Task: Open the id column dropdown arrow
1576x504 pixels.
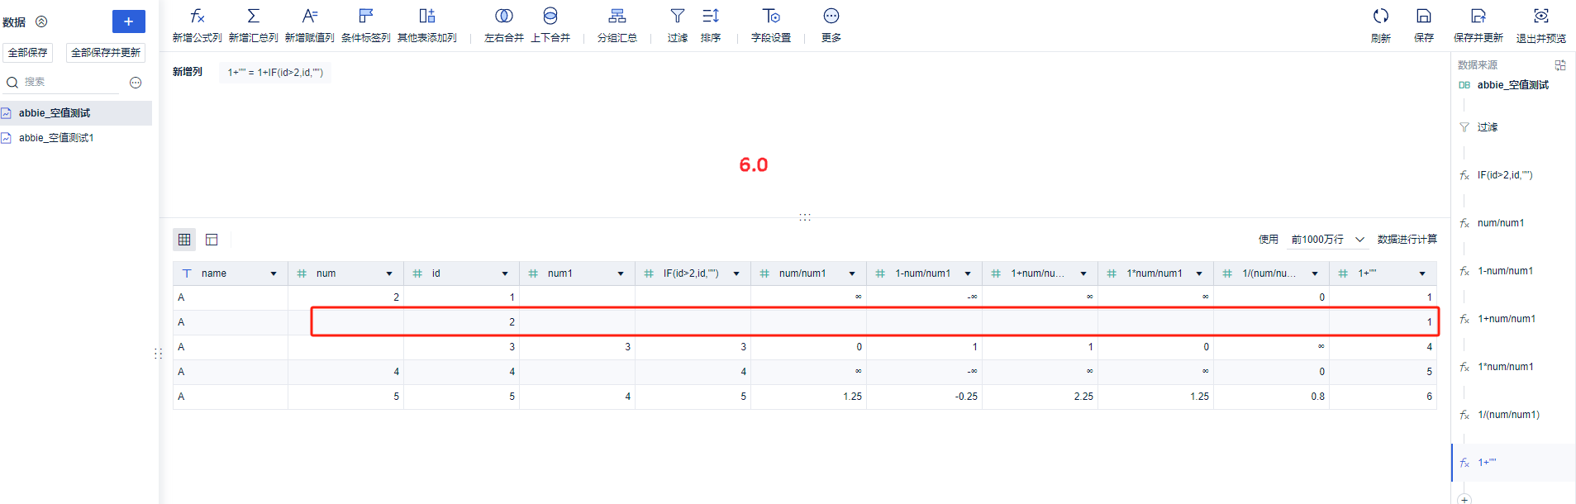Action: [505, 273]
